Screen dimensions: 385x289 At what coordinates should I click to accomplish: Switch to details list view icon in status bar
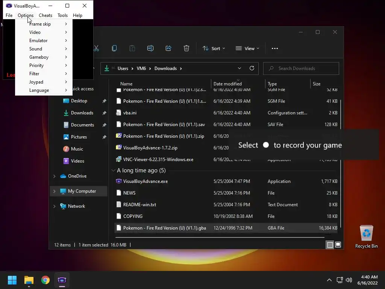tap(330, 245)
